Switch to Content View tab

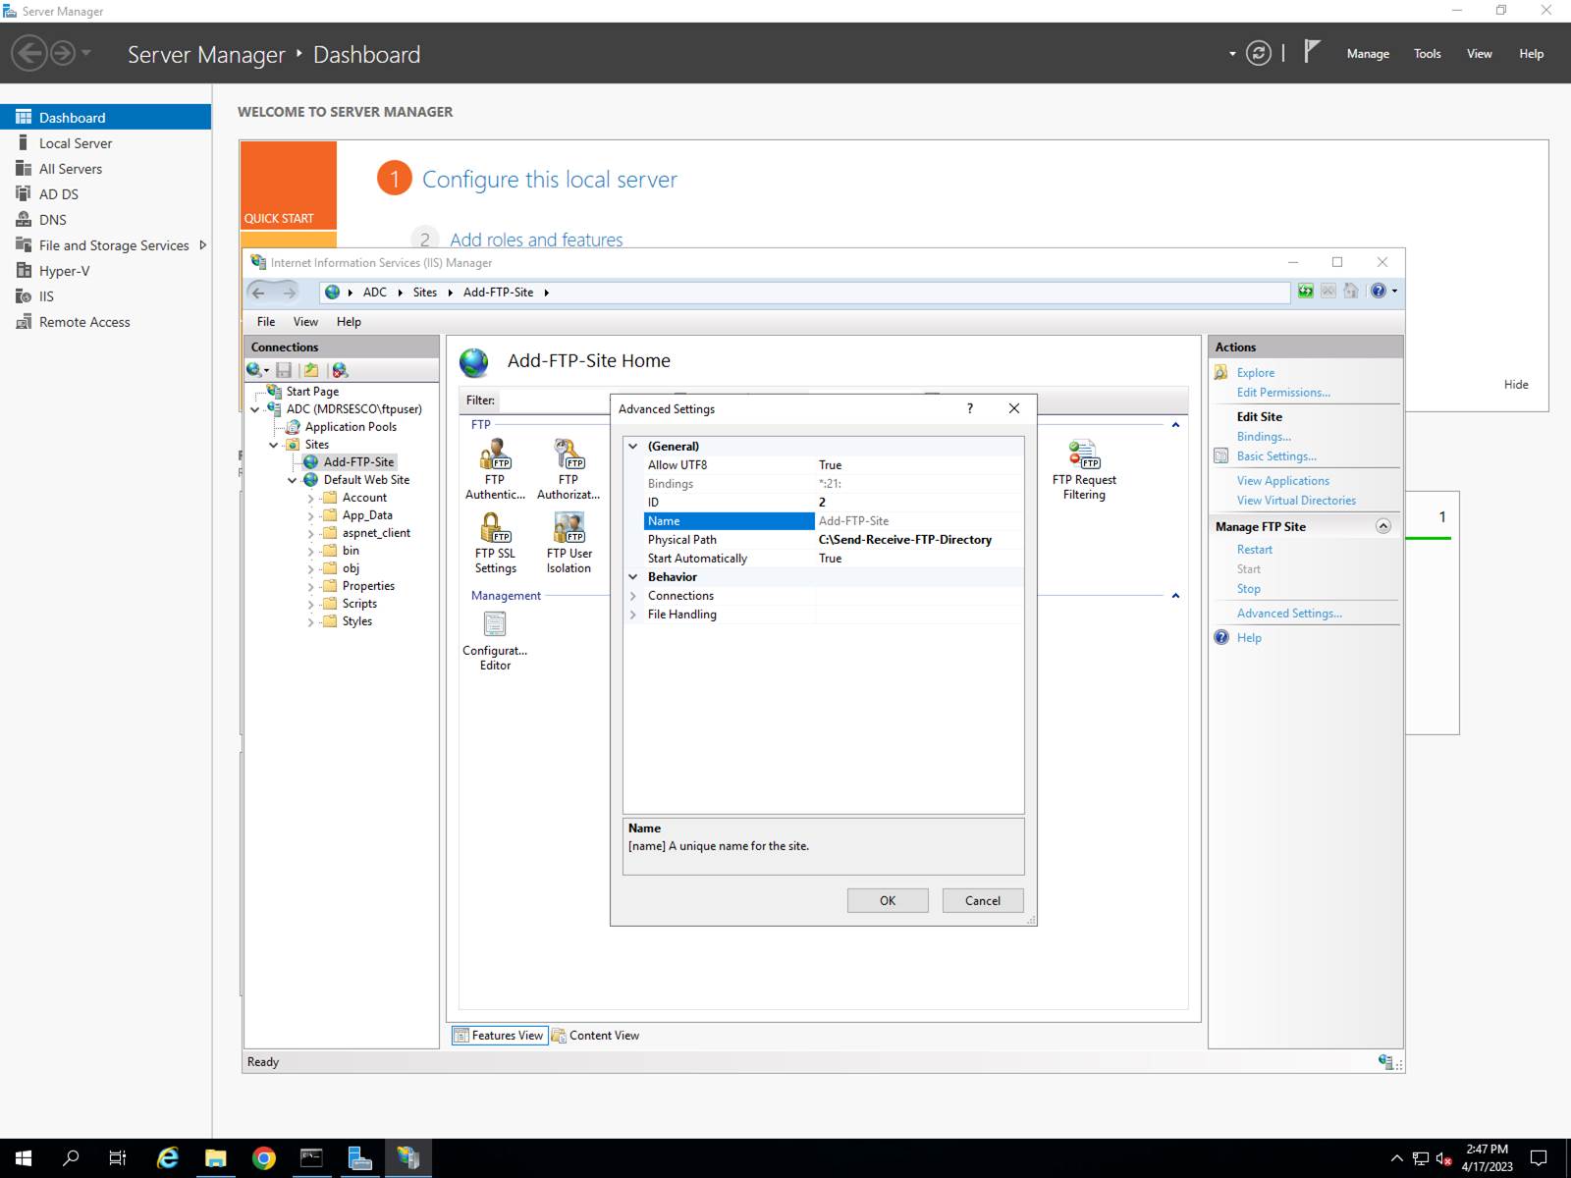[x=595, y=1035]
